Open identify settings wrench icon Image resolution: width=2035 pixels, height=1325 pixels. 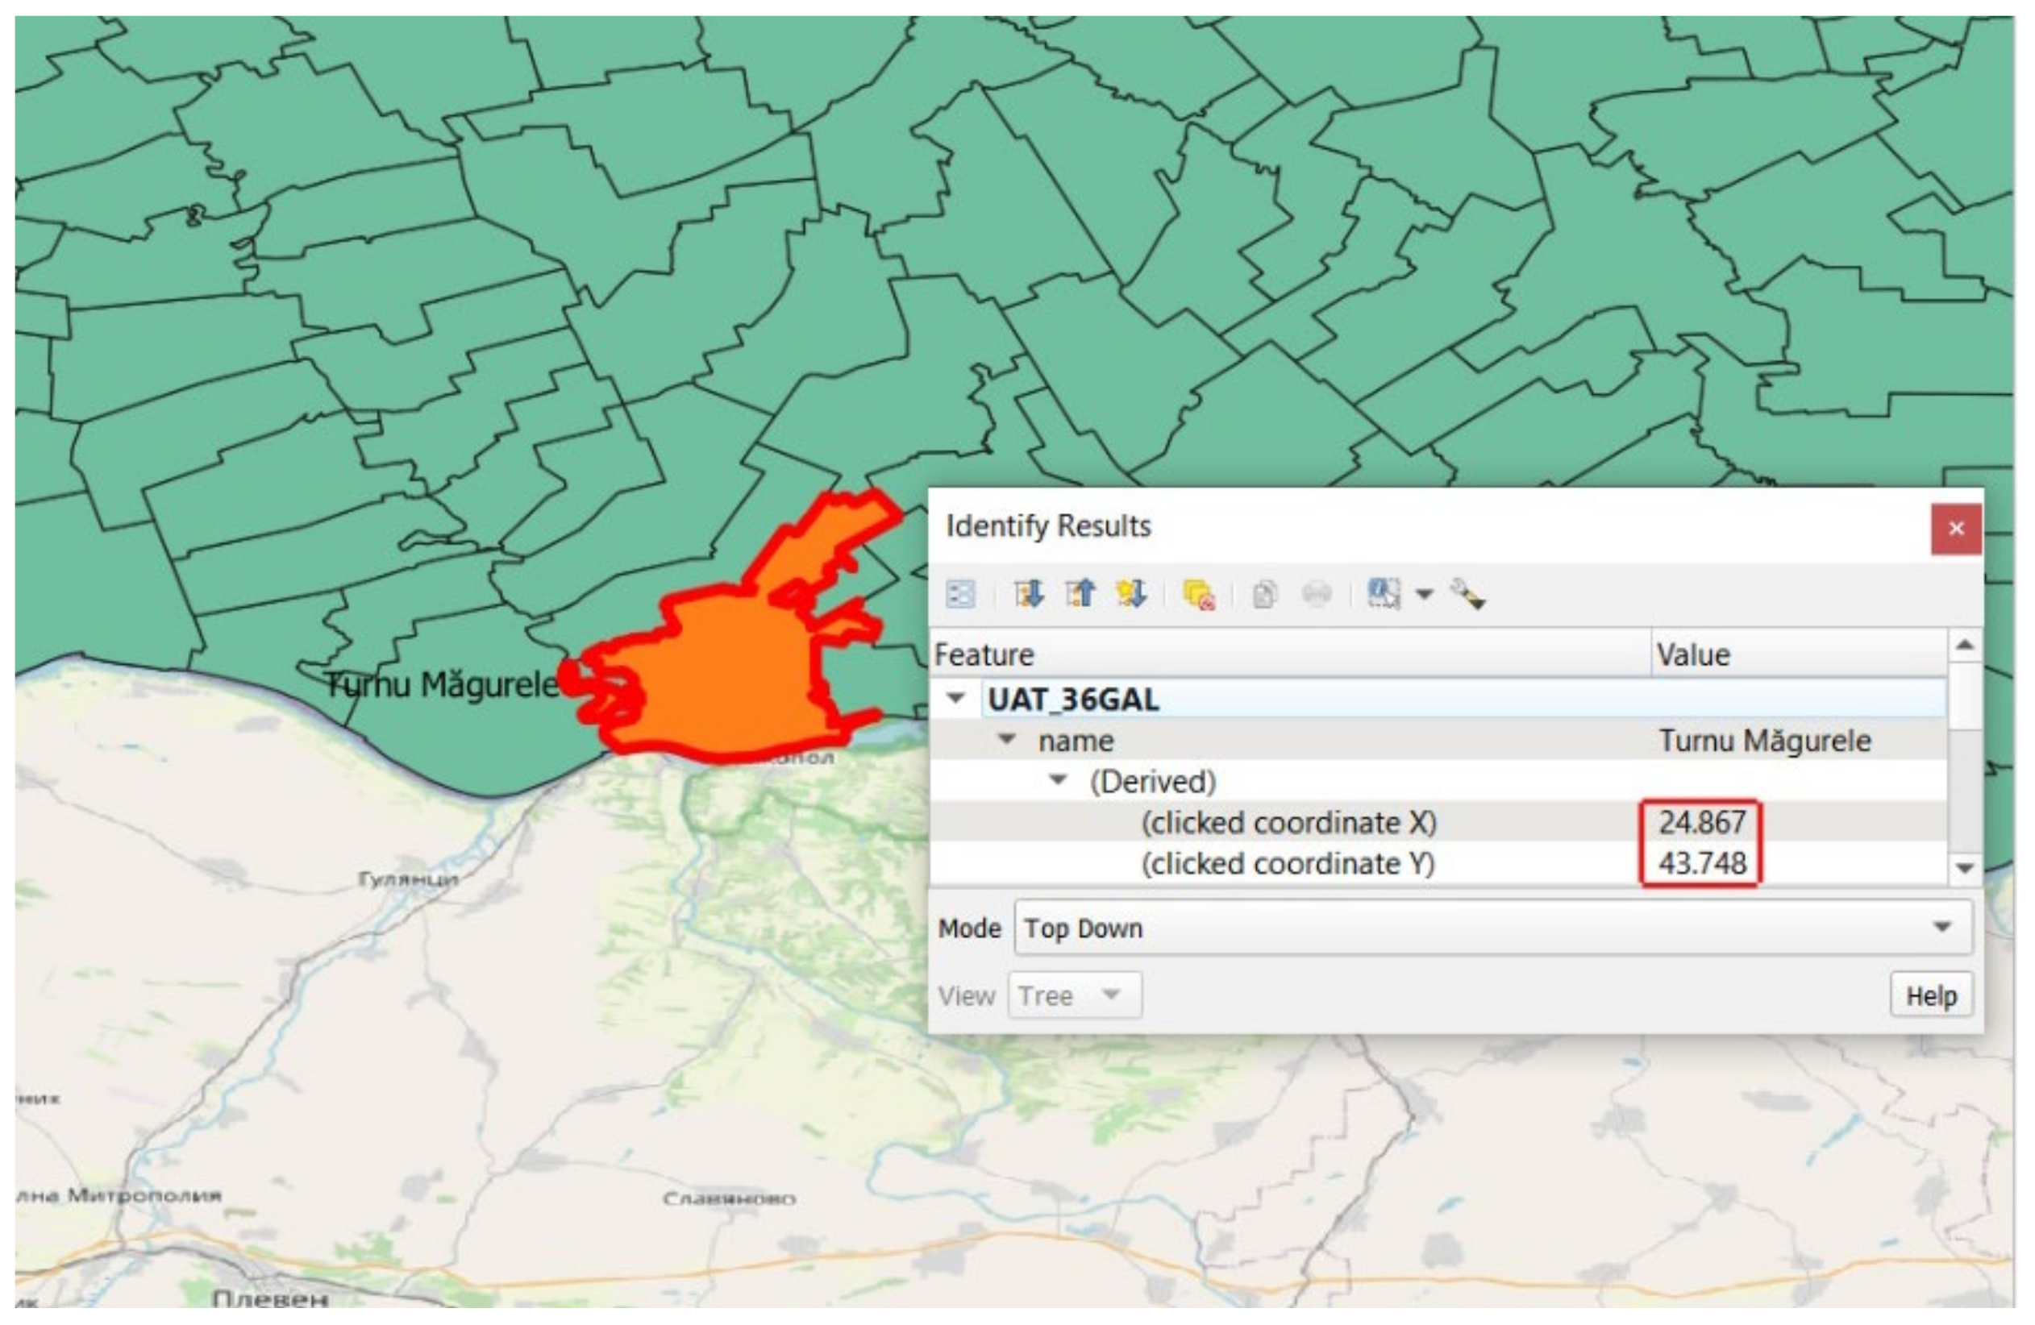[x=1467, y=594]
